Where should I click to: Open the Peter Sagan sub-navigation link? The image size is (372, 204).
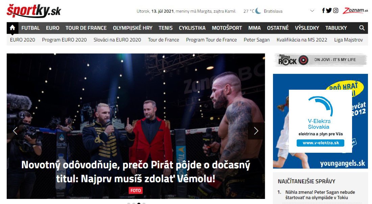coord(257,40)
